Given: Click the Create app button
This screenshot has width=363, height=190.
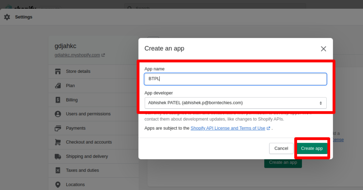Looking at the screenshot, I should point(312,148).
